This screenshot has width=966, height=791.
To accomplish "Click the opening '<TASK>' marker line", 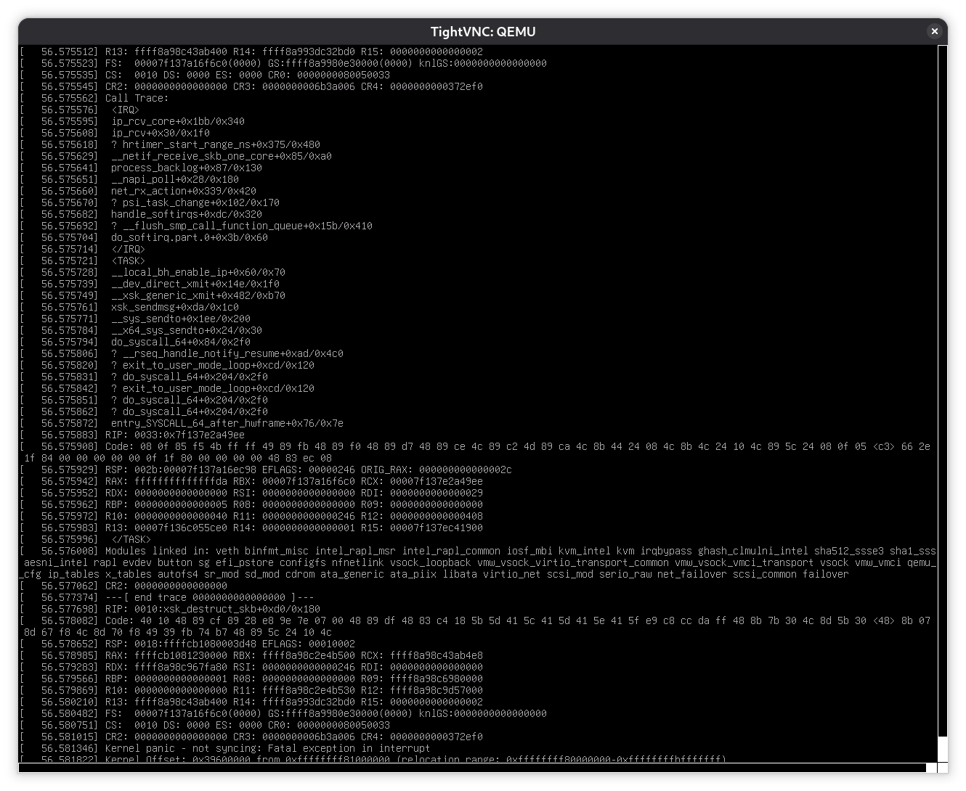I will 128,261.
